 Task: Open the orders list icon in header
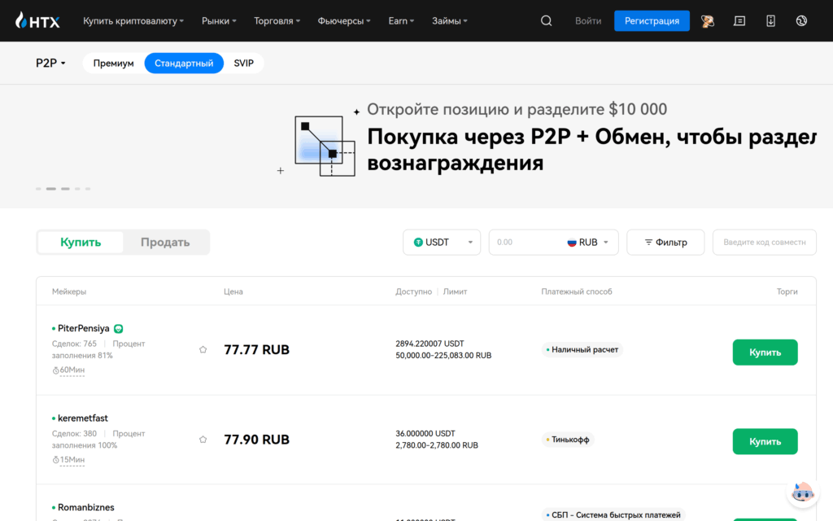(x=739, y=20)
